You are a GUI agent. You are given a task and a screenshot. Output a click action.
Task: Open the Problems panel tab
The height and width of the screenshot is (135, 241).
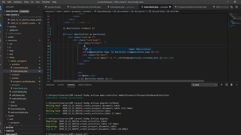click(50, 85)
